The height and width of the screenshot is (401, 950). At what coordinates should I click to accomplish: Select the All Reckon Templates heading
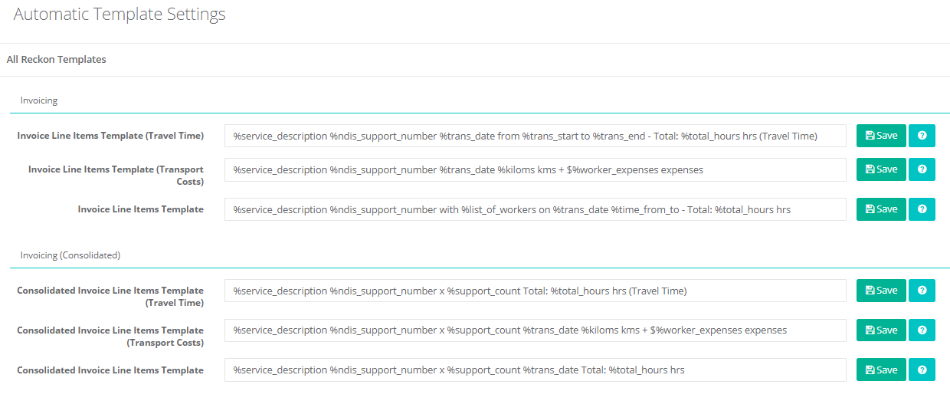(x=57, y=59)
